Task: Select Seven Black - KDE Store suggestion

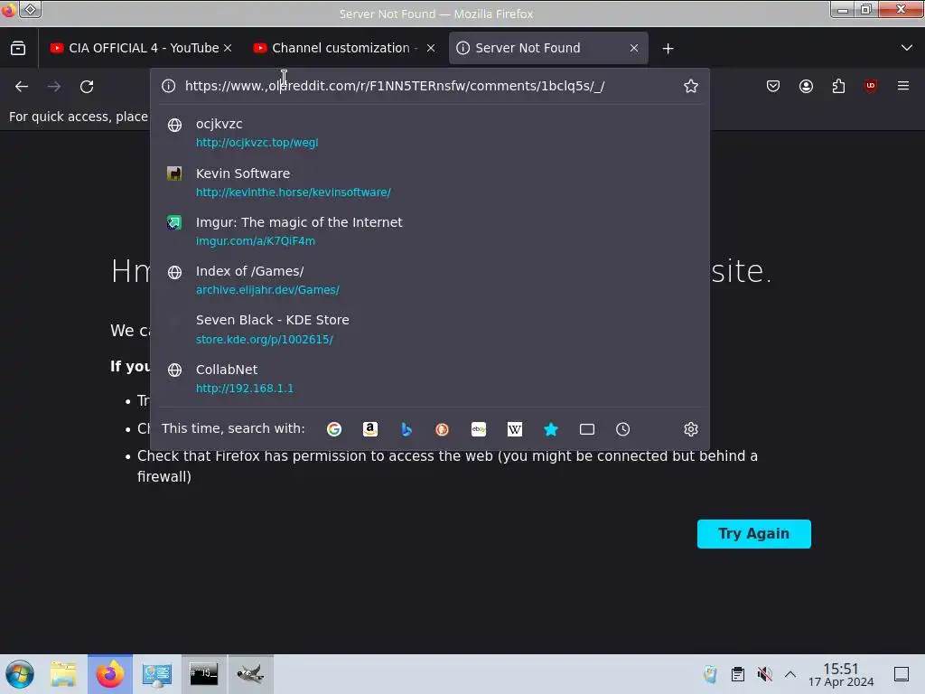Action: pos(429,329)
